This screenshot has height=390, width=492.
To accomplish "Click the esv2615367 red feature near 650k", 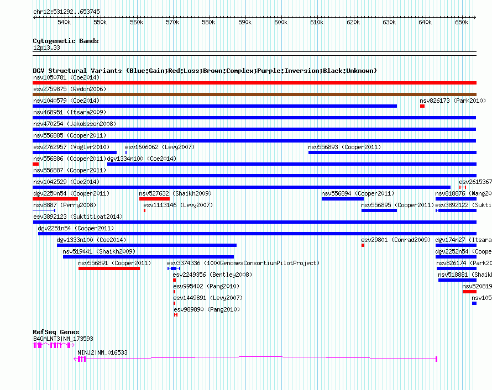I will point(463,187).
